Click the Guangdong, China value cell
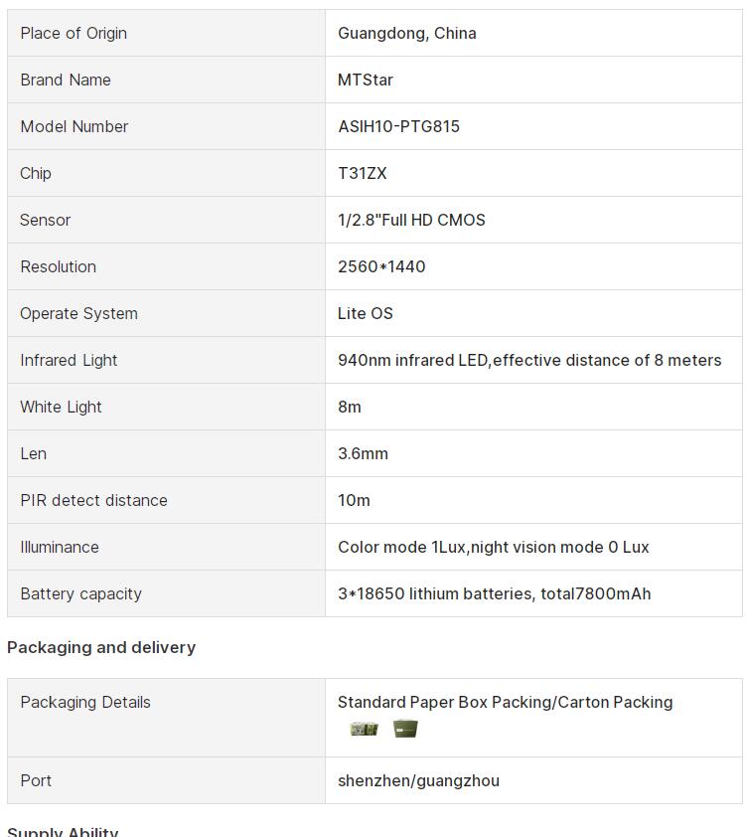The width and height of the screenshot is (746, 837). pyautogui.click(x=533, y=33)
